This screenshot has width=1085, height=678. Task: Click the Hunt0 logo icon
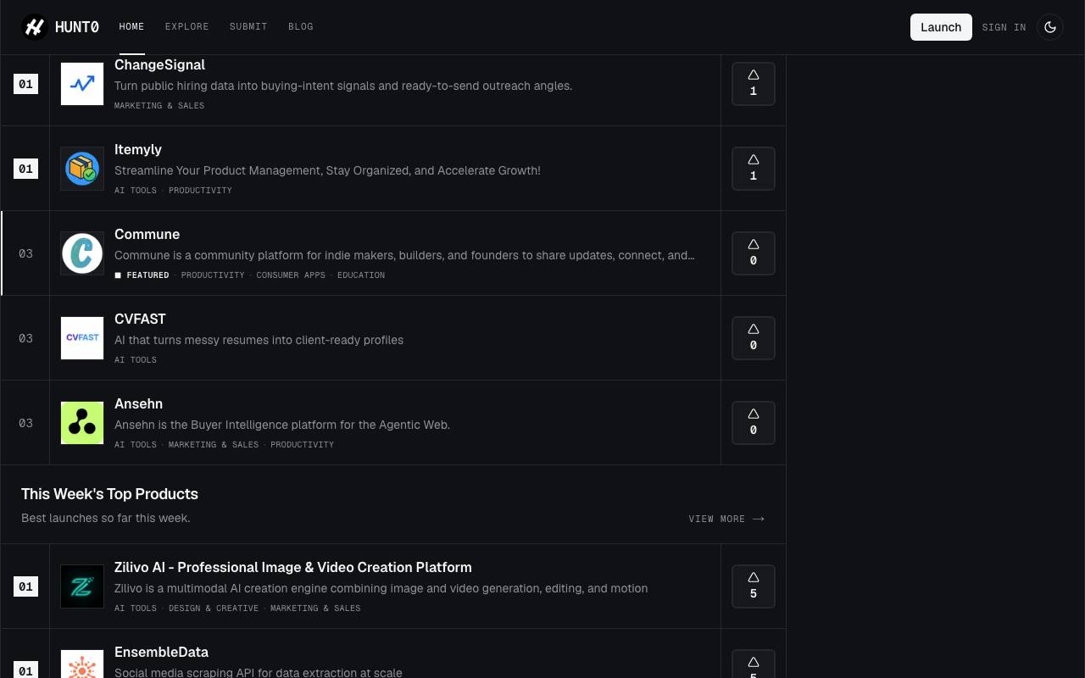(35, 27)
